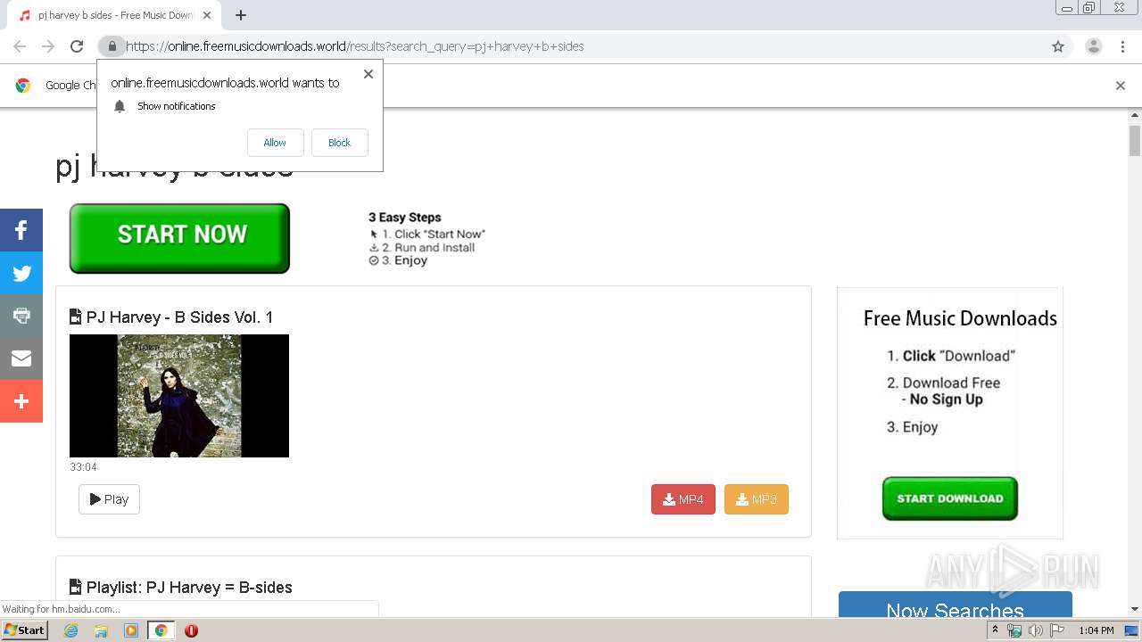Share page via Twitter sidebar icon
Screen dimensions: 1142x642
[x=21, y=274]
